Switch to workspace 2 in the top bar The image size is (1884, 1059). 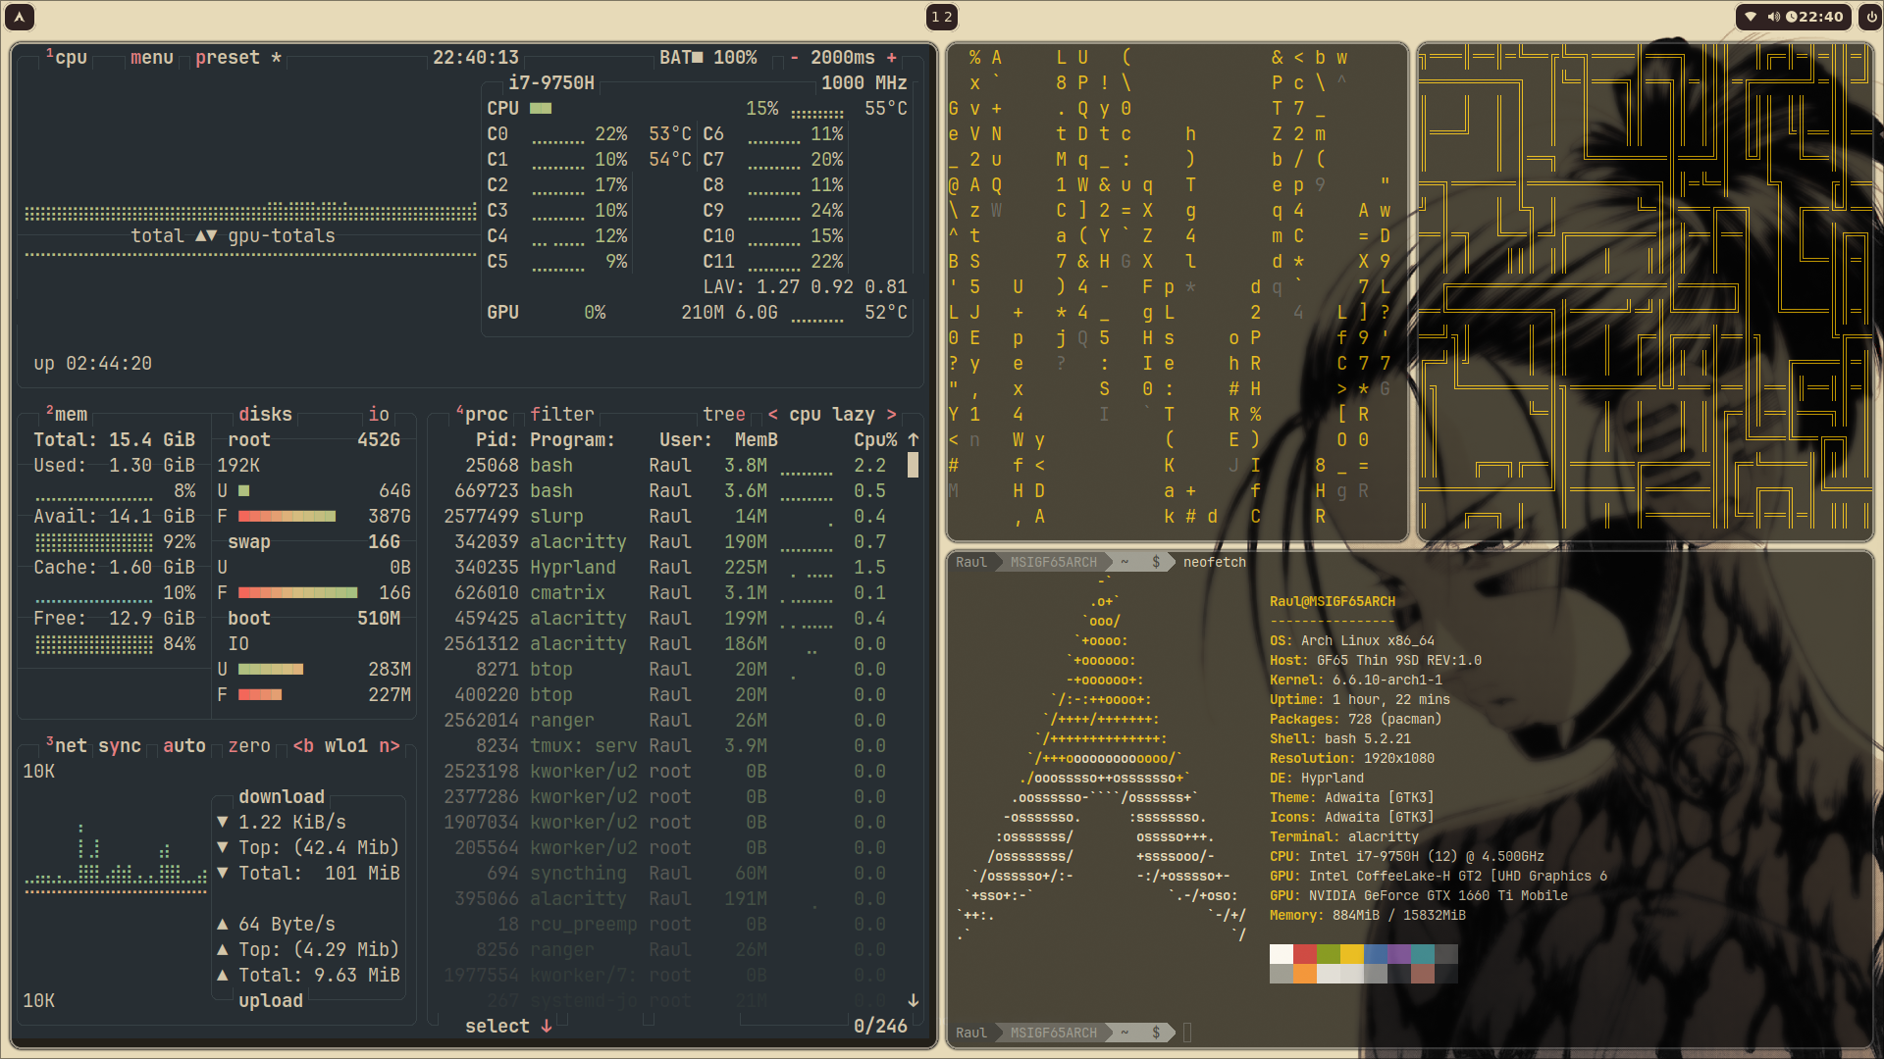pyautogui.click(x=948, y=17)
